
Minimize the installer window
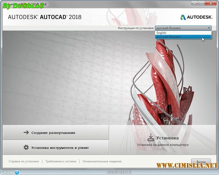pyautogui.click(x=196, y=4)
